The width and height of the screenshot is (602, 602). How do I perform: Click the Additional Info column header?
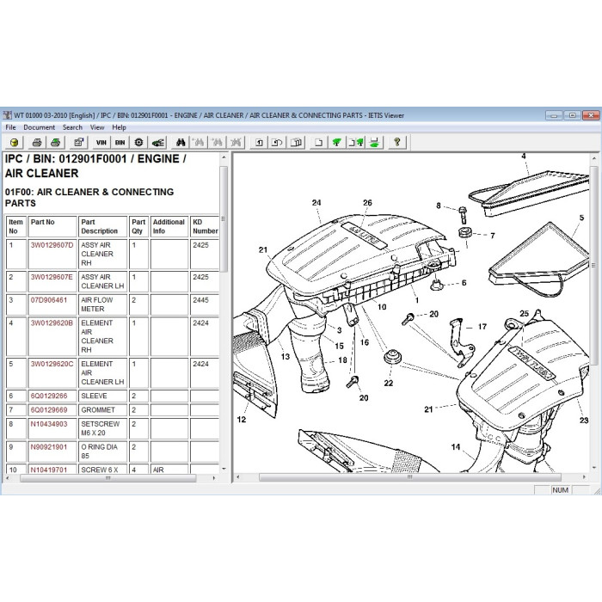(169, 226)
